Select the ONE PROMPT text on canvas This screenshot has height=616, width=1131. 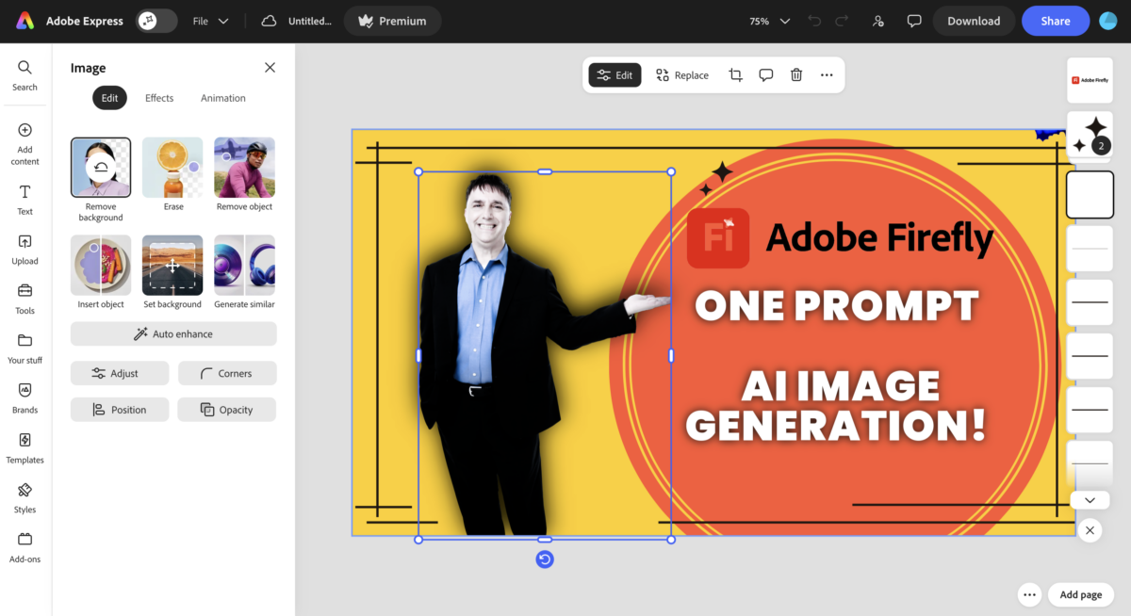point(837,306)
